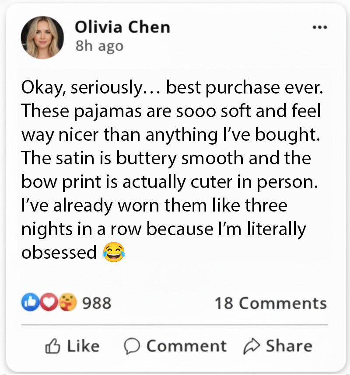Click the word "obsessed" in the post
The height and width of the screenshot is (375, 350).
[59, 252]
